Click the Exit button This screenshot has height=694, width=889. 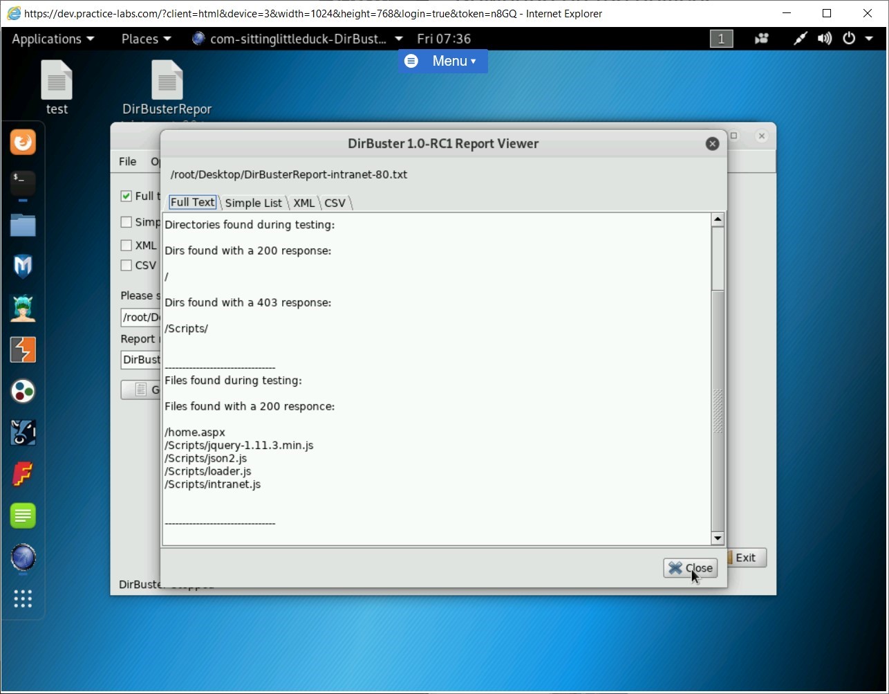coord(745,557)
